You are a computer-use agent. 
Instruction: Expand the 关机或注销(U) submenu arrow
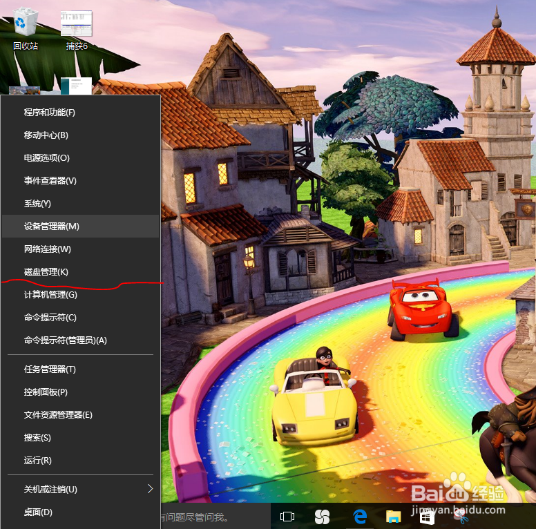(x=150, y=489)
